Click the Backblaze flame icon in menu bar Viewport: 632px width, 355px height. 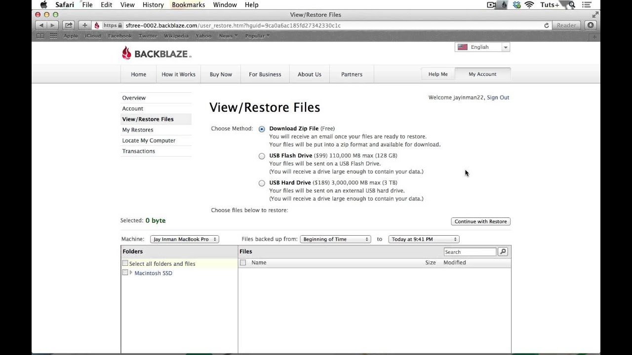pyautogui.click(x=504, y=4)
